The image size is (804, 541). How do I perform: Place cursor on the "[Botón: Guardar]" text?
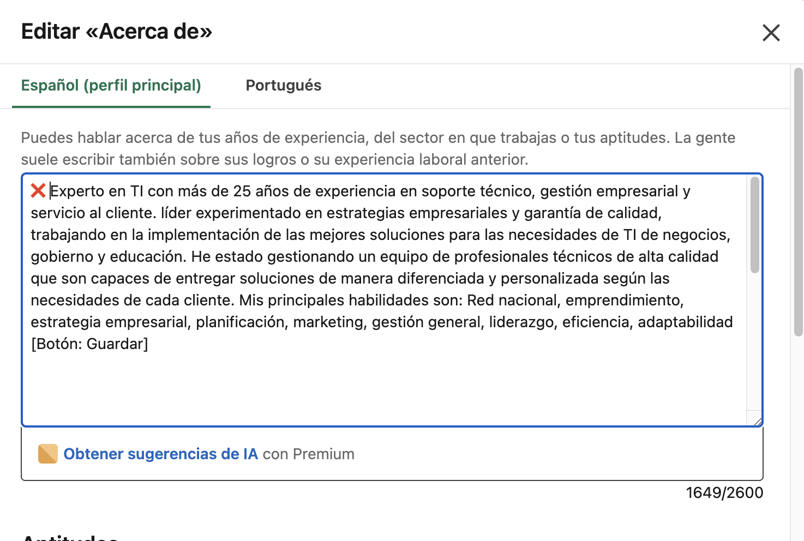point(89,344)
